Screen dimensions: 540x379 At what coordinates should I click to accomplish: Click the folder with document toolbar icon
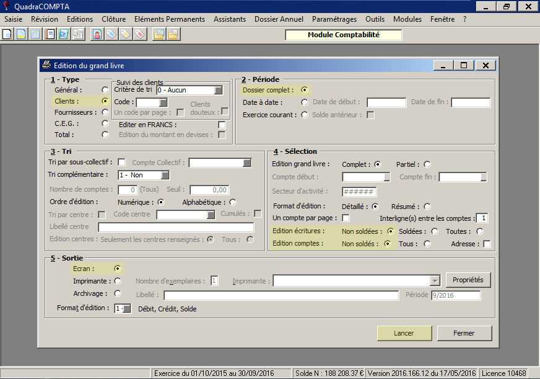coord(159,35)
